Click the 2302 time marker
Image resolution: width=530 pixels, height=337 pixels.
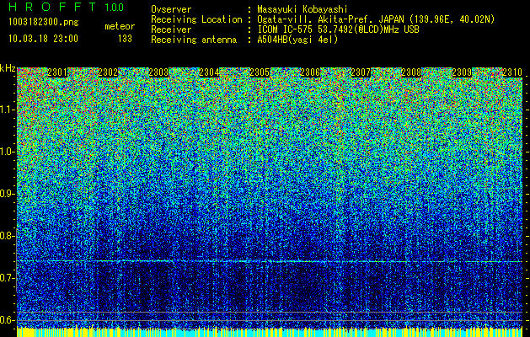pyautogui.click(x=108, y=72)
